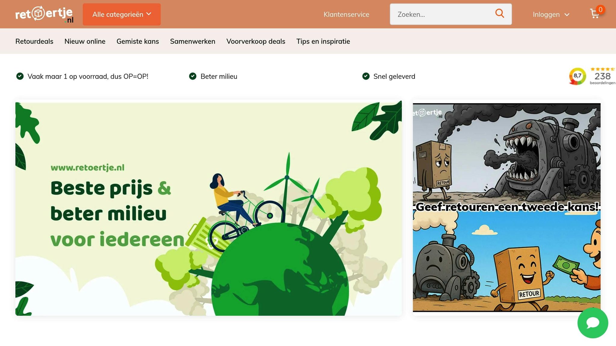Open Voorverkoop deals
Screen dimensions: 616x346
point(256,41)
